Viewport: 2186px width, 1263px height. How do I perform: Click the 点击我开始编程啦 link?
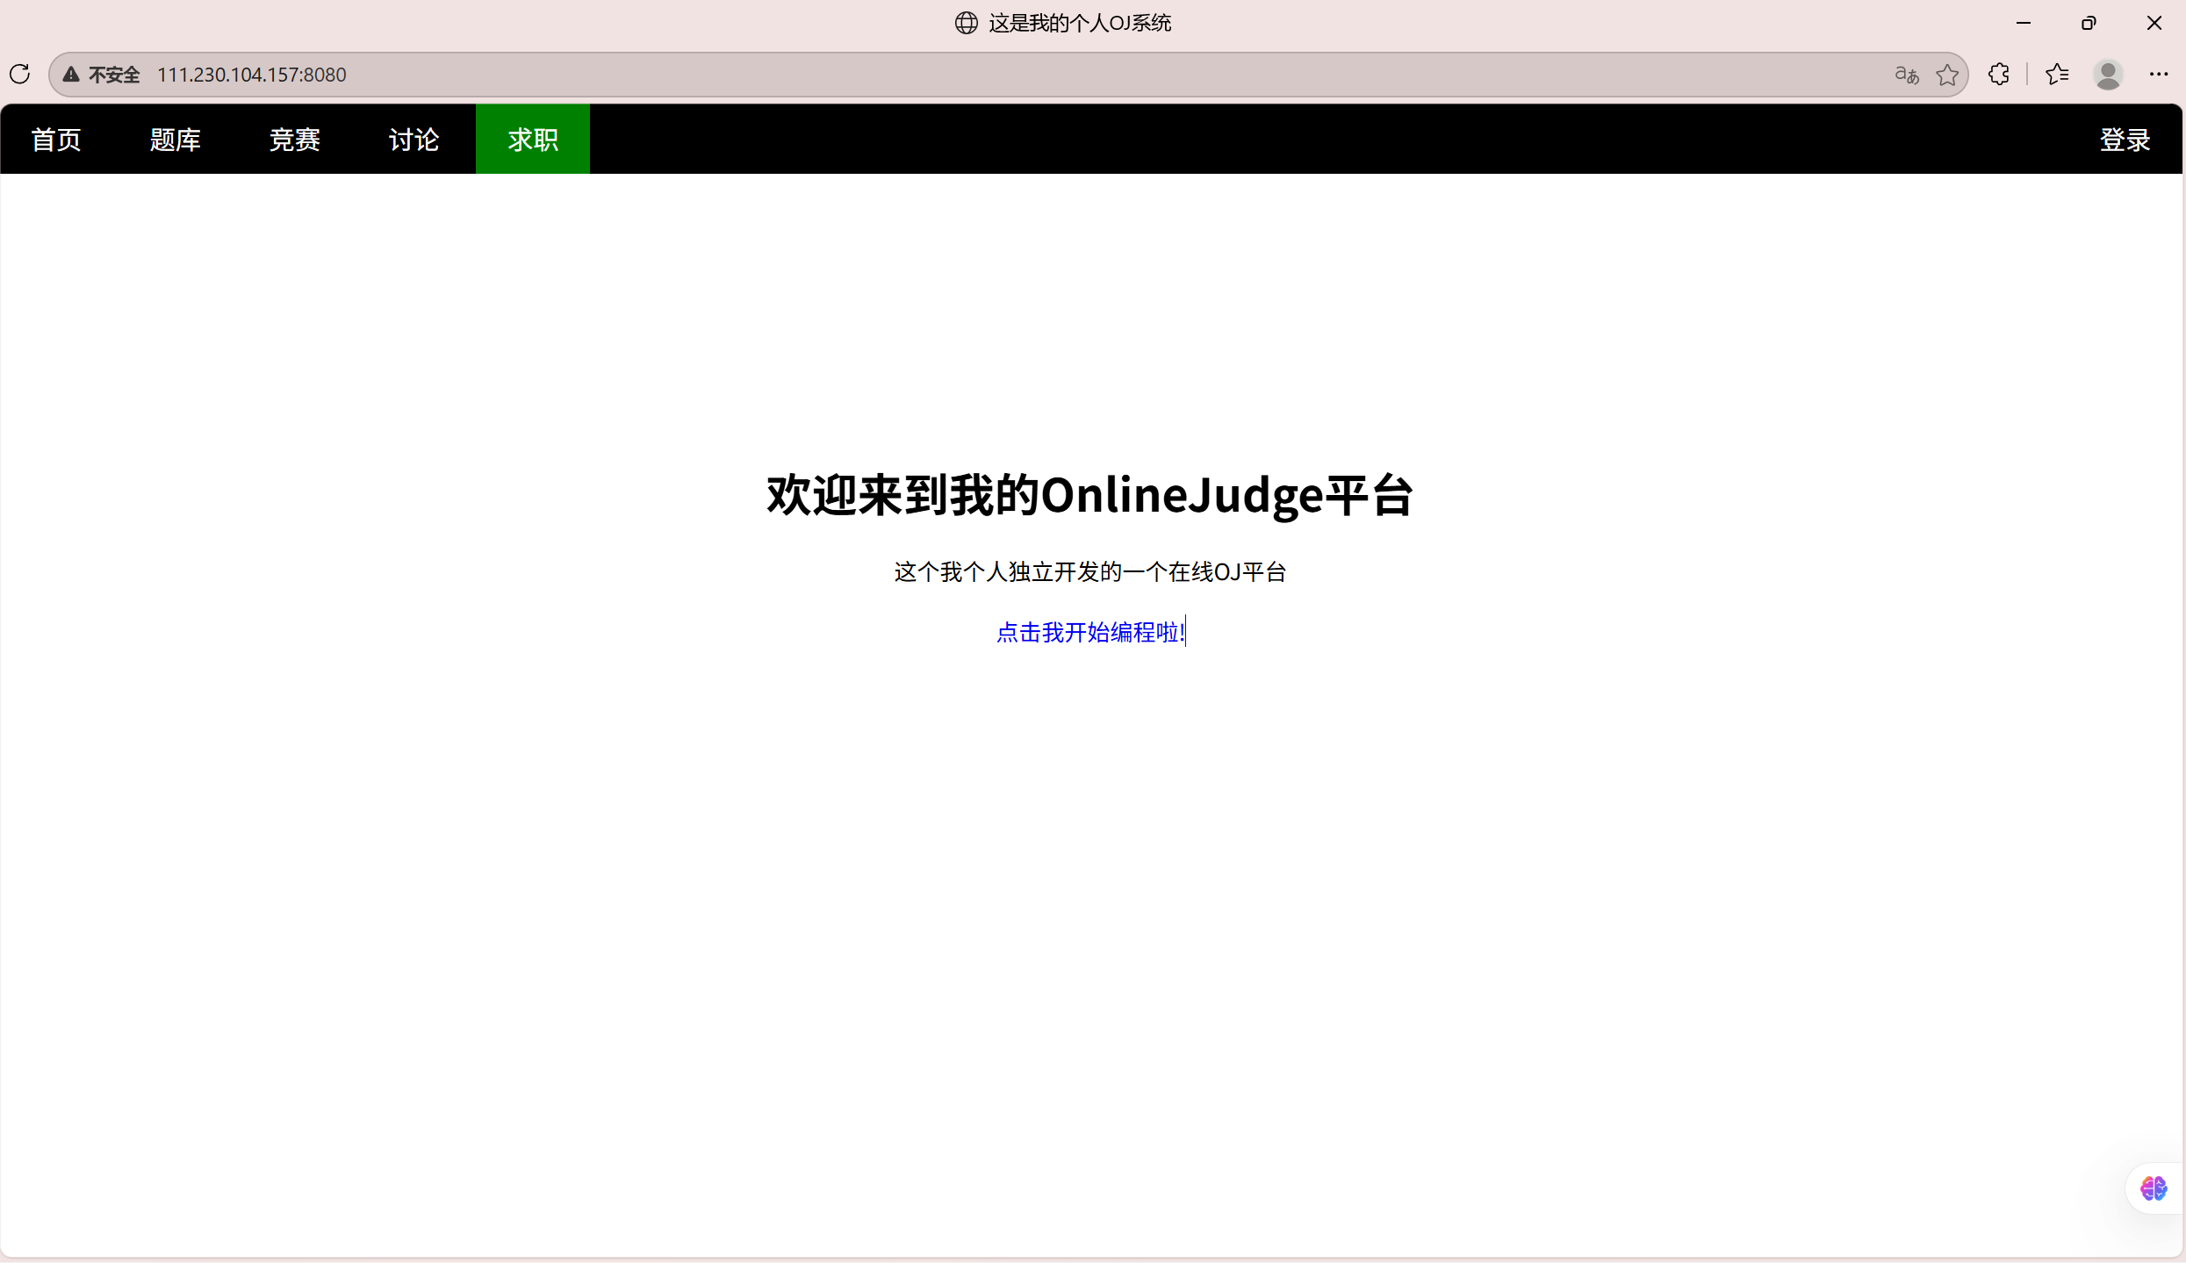[x=1089, y=632]
